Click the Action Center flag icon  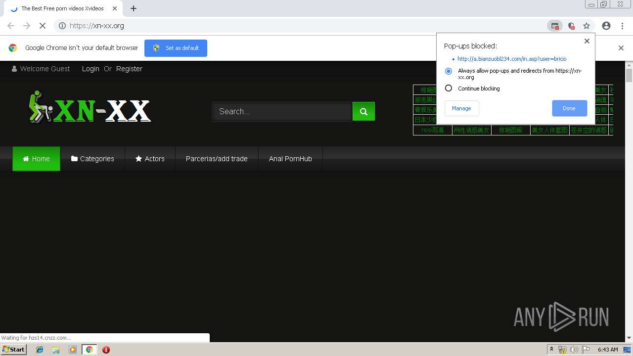(586, 350)
